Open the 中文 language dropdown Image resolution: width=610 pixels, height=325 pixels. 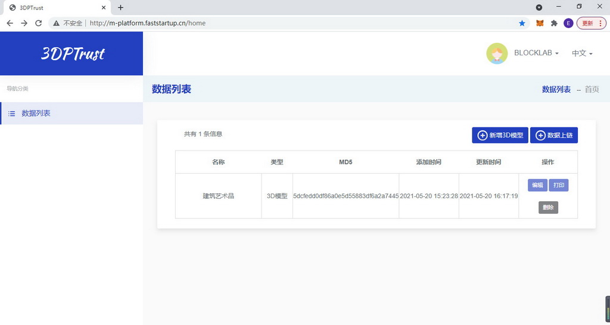click(582, 53)
